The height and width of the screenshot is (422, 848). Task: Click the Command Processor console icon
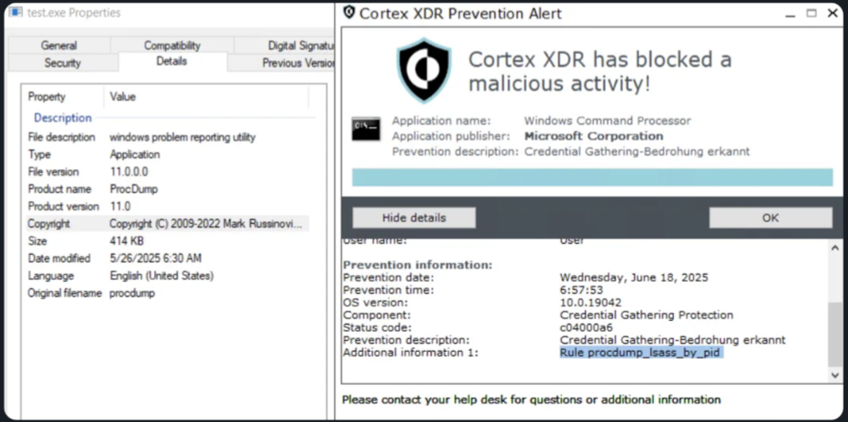tap(366, 129)
